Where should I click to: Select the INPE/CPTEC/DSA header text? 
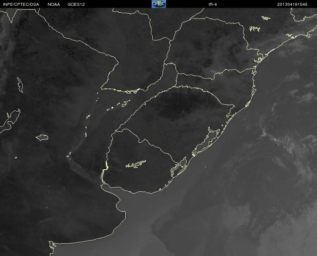tap(21, 4)
